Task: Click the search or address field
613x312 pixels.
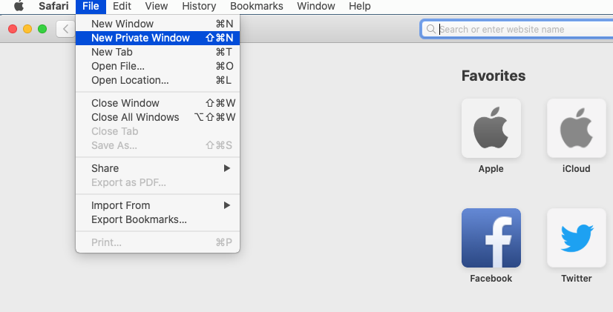Action: [x=517, y=30]
